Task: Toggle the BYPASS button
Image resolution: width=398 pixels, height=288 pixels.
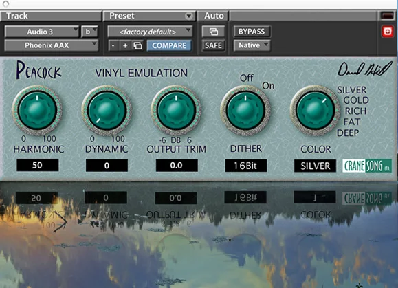Action: tap(252, 32)
